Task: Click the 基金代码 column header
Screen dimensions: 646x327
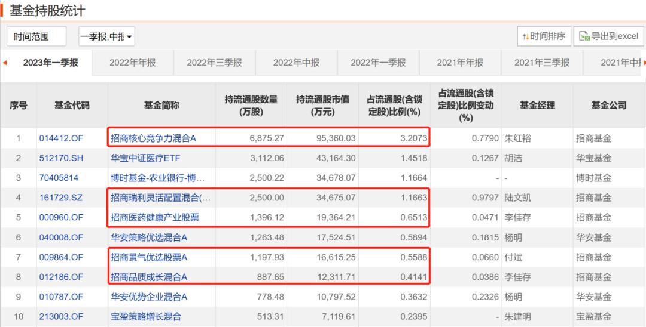Action: coord(72,105)
